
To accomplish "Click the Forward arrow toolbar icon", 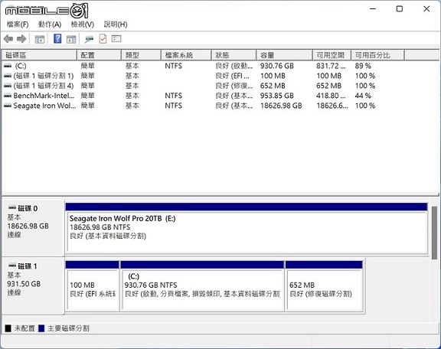I will (21, 39).
